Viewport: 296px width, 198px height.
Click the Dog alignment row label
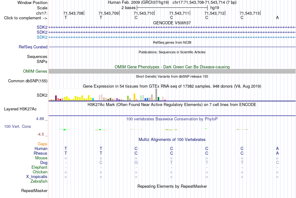coord(44,163)
